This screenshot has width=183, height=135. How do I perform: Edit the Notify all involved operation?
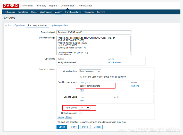pos(110,62)
